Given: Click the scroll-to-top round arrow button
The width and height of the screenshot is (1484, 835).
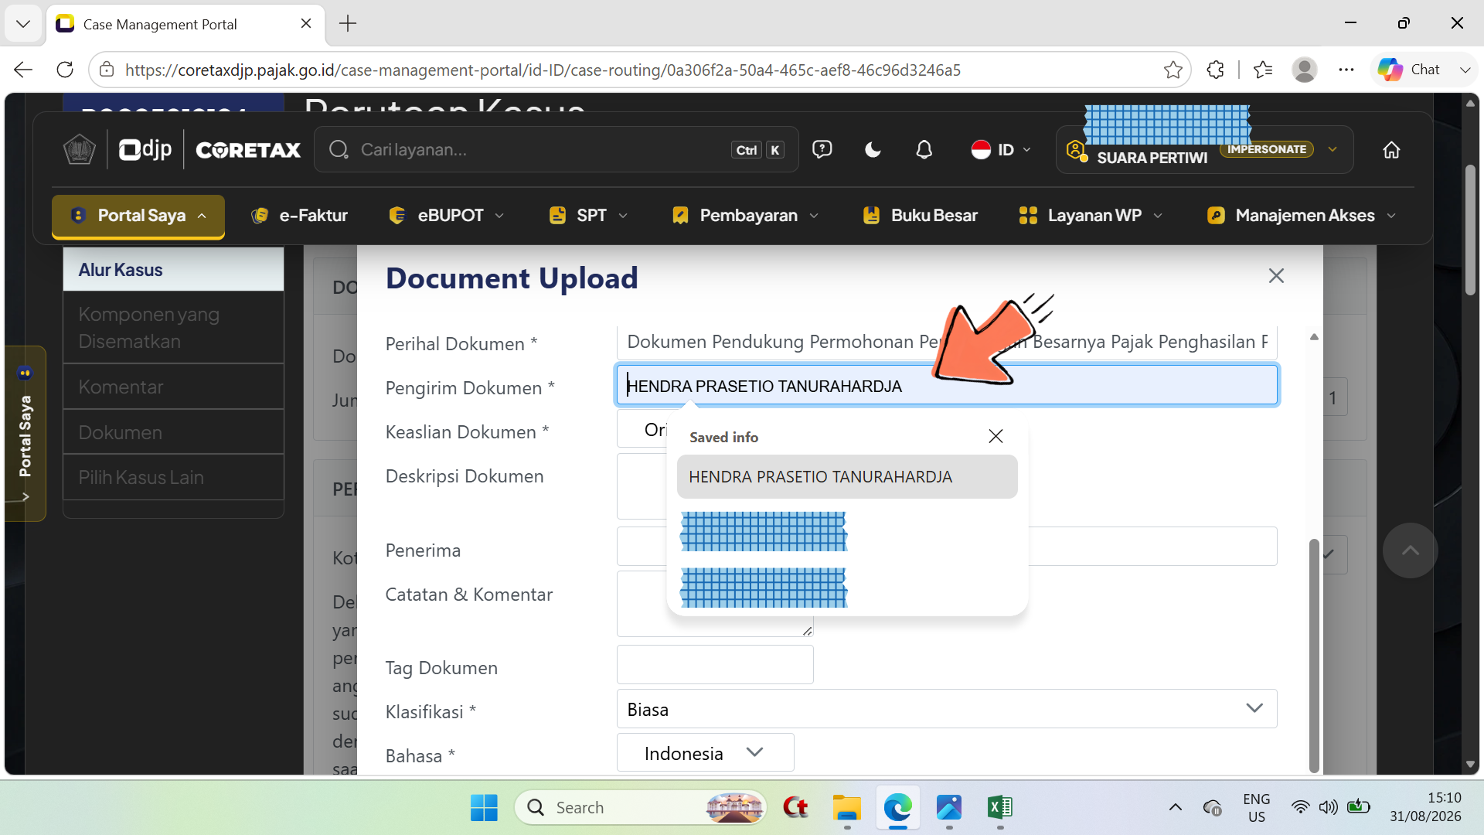Looking at the screenshot, I should 1410,550.
